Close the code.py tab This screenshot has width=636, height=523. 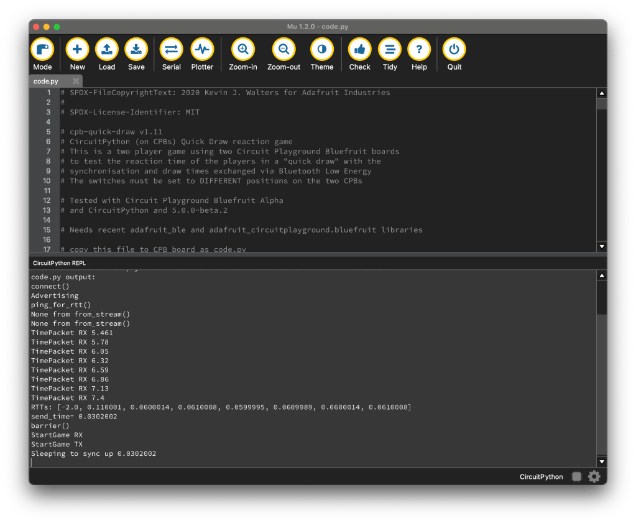76,81
